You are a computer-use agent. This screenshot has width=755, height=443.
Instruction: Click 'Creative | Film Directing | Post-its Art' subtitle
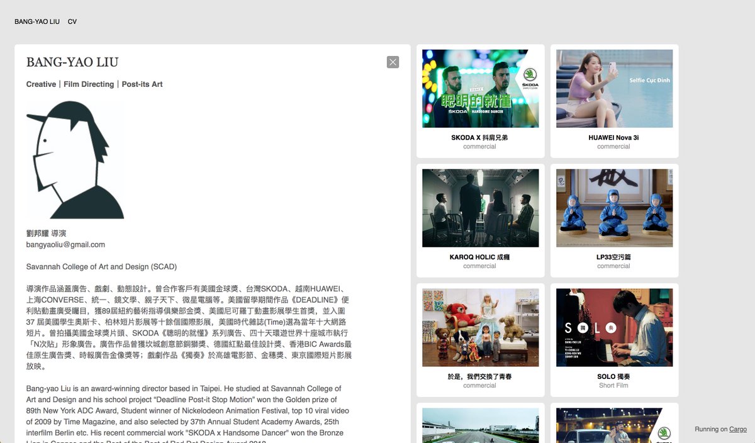coord(94,84)
